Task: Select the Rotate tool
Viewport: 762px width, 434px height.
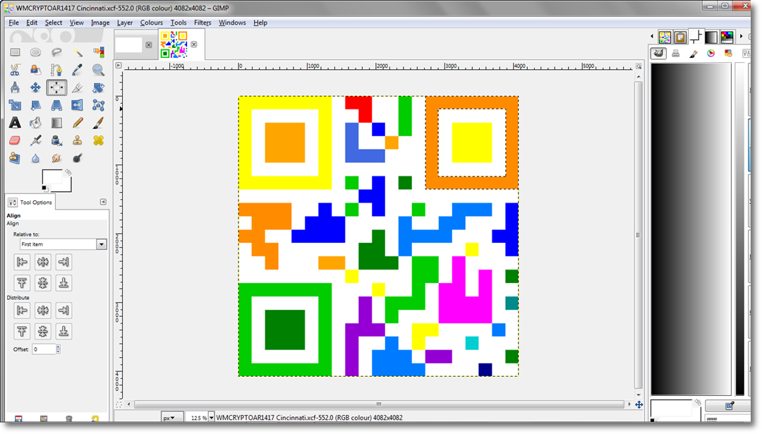Action: click(98, 88)
